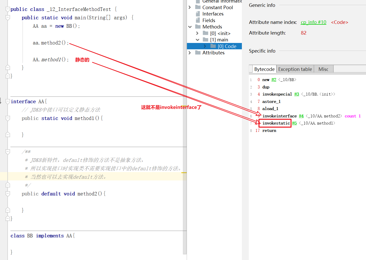Click the Methods folder icon
The width and height of the screenshot is (366, 260).
198,26
